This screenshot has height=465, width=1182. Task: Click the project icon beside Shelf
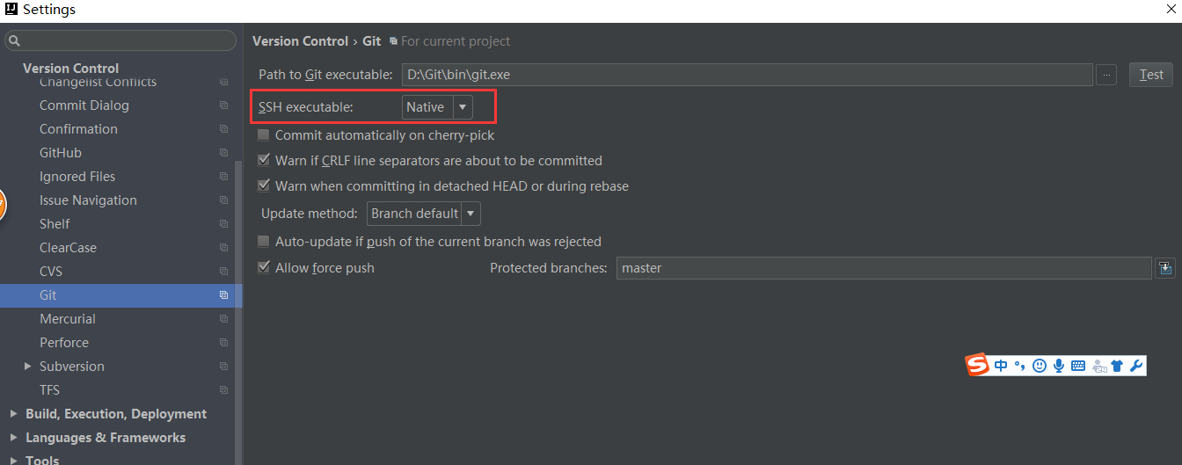[x=223, y=224]
